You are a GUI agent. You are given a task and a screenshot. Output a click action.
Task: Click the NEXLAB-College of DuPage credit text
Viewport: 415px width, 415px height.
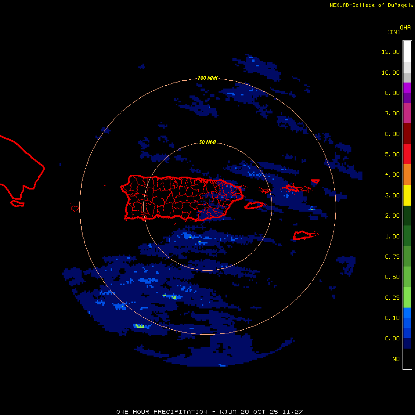click(x=368, y=5)
